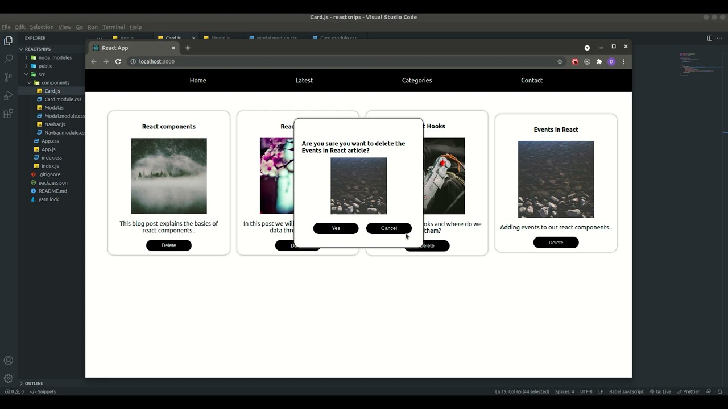This screenshot has width=728, height=409.
Task: Click Go Live in the status bar
Action: coord(660,391)
